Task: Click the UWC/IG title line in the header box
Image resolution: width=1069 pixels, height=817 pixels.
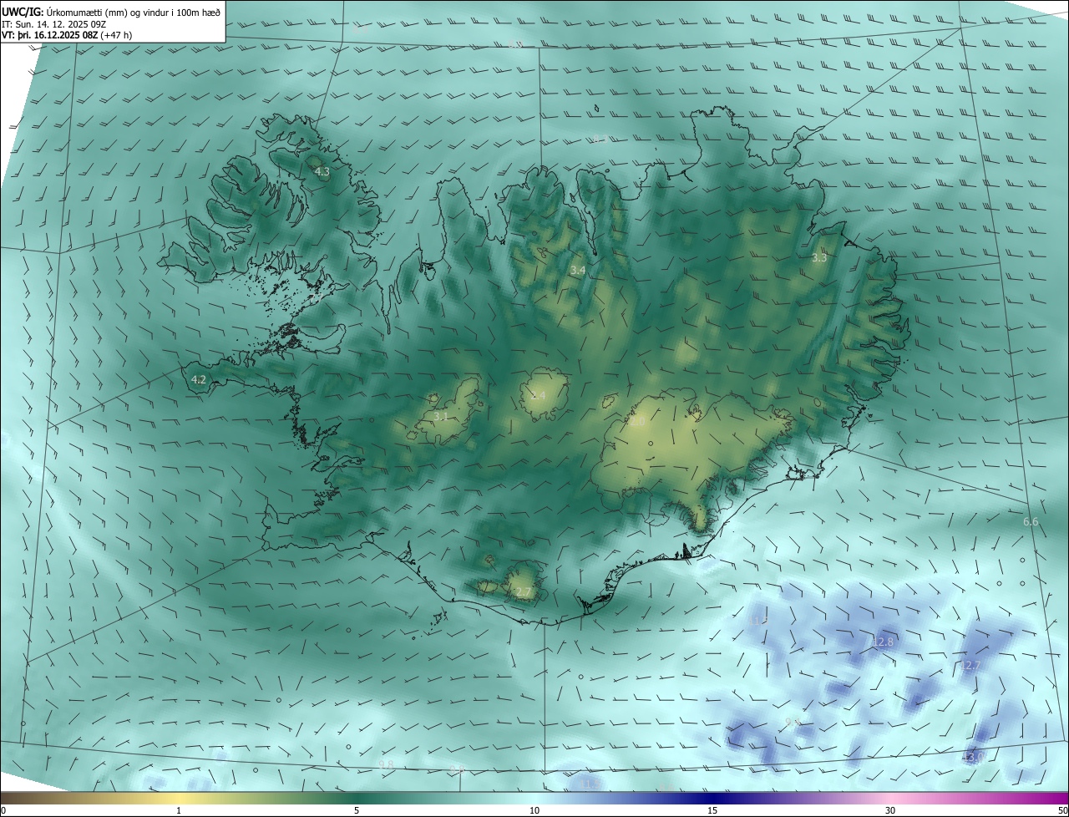Action: (111, 12)
